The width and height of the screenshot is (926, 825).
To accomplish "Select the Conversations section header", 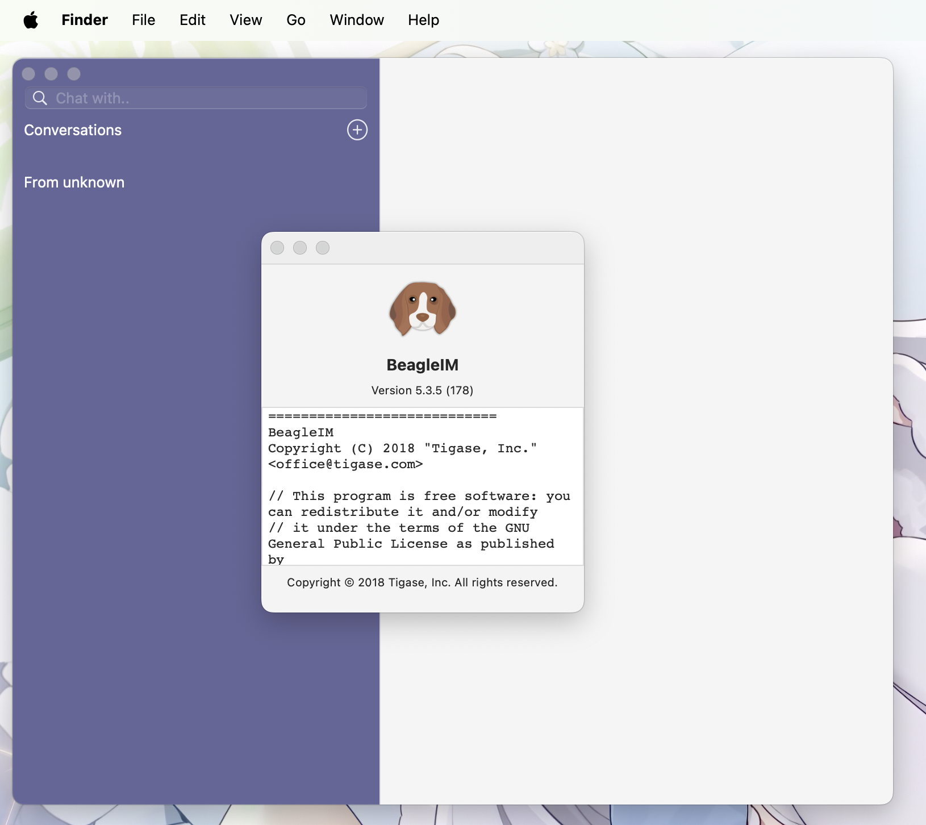I will point(73,130).
